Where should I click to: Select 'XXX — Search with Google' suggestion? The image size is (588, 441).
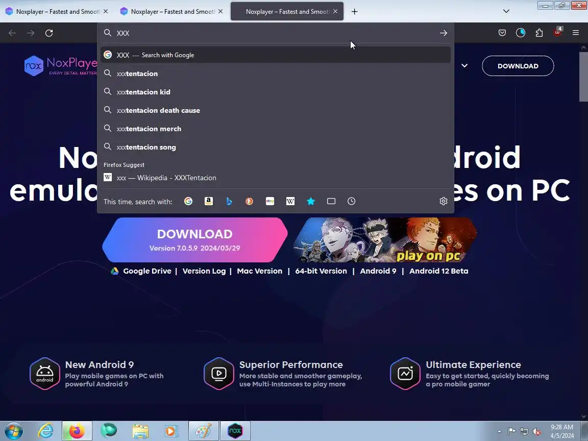pos(276,55)
